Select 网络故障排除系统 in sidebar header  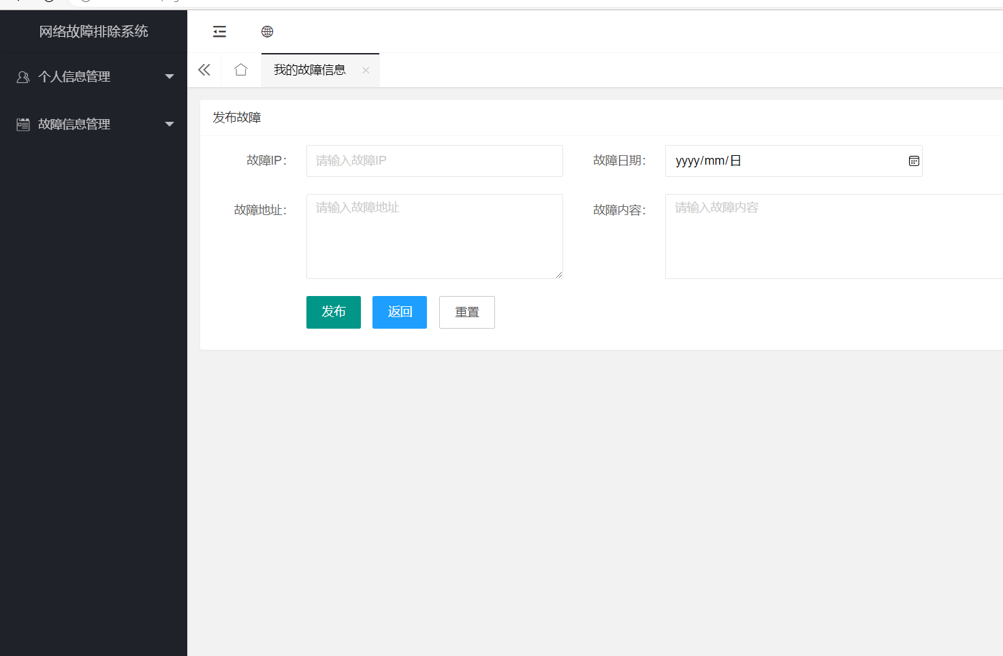point(93,31)
